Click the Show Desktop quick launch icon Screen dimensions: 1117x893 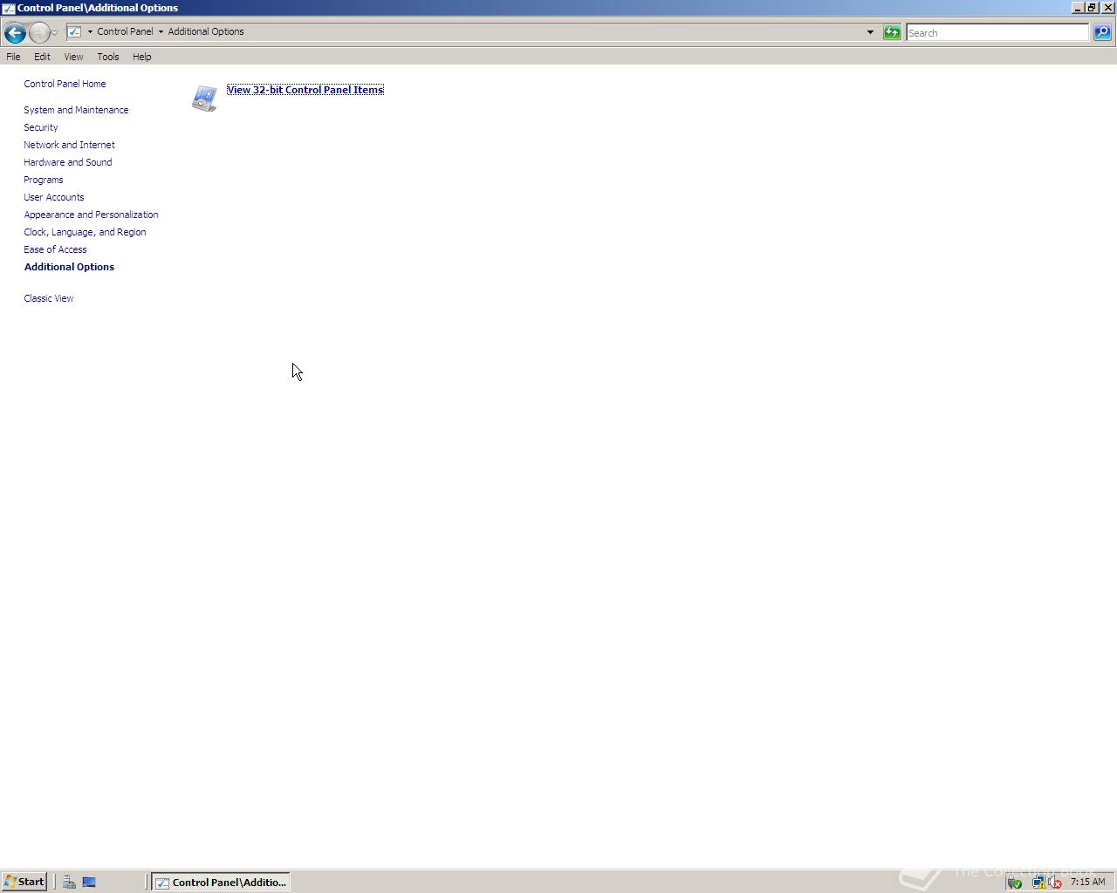(89, 882)
